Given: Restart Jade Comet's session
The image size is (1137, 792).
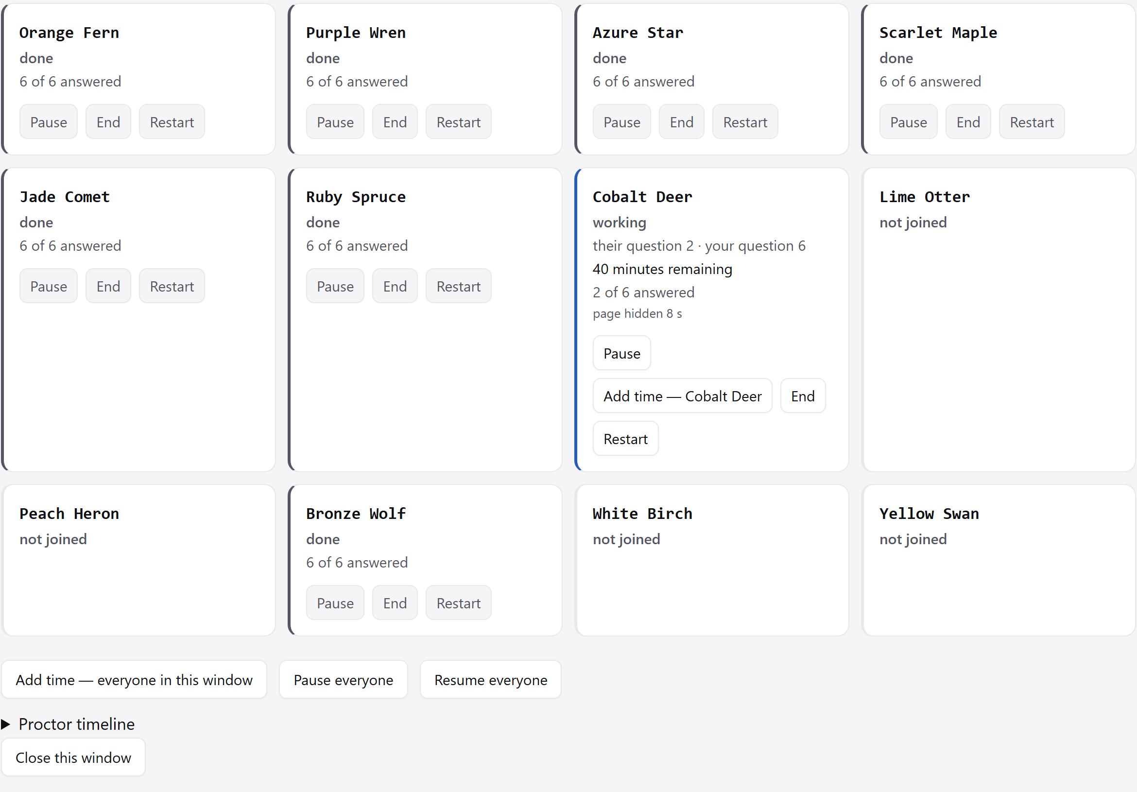Looking at the screenshot, I should tap(172, 286).
